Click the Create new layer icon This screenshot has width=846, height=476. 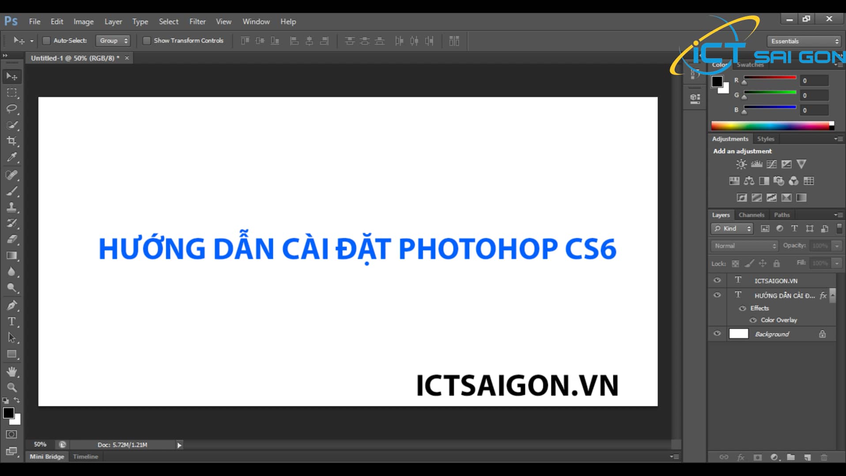(807, 457)
